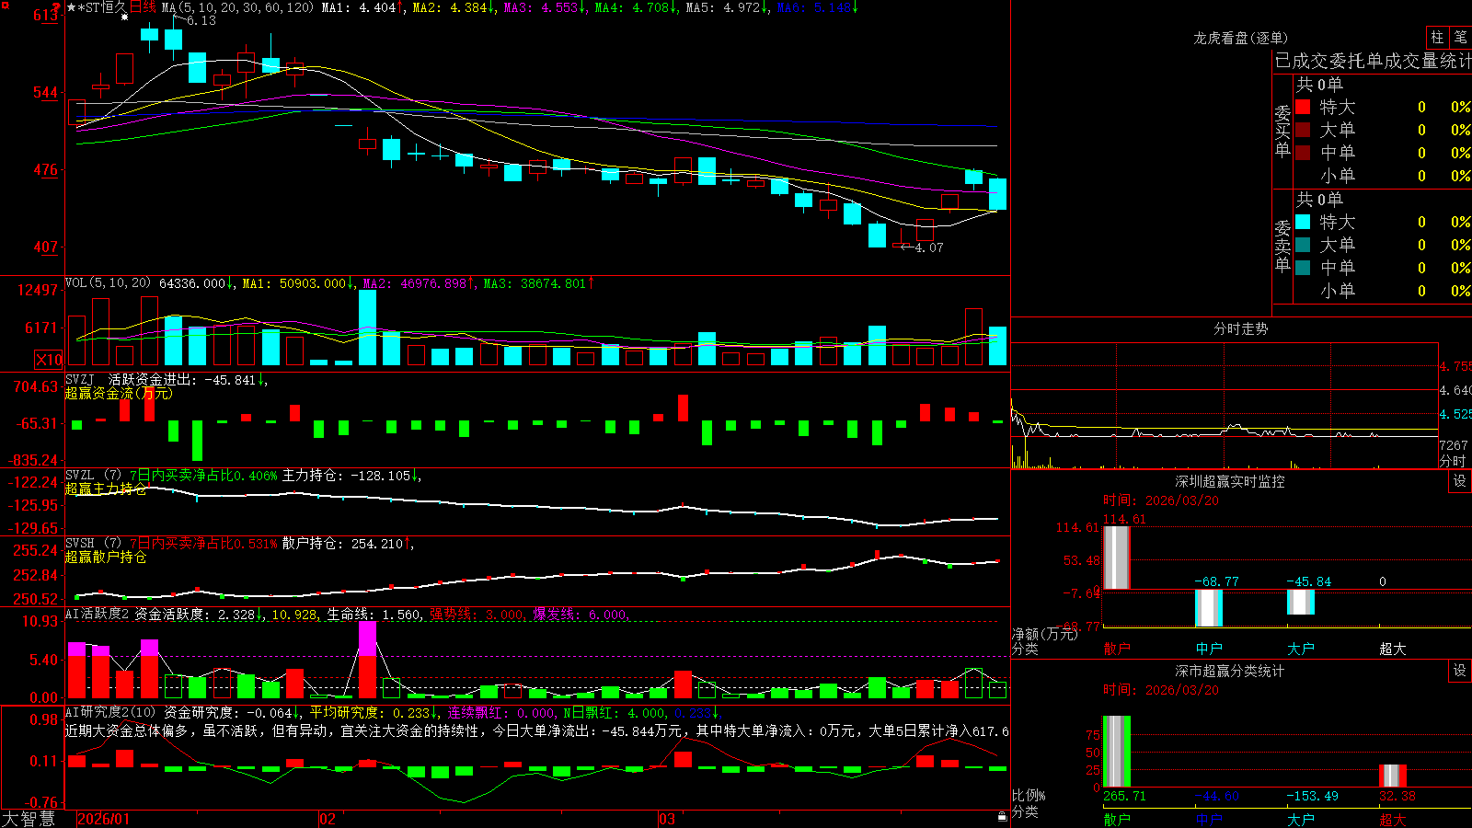Click the AI研究度2(10) indicator name
The image size is (1472, 828).
pyautogui.click(x=110, y=712)
